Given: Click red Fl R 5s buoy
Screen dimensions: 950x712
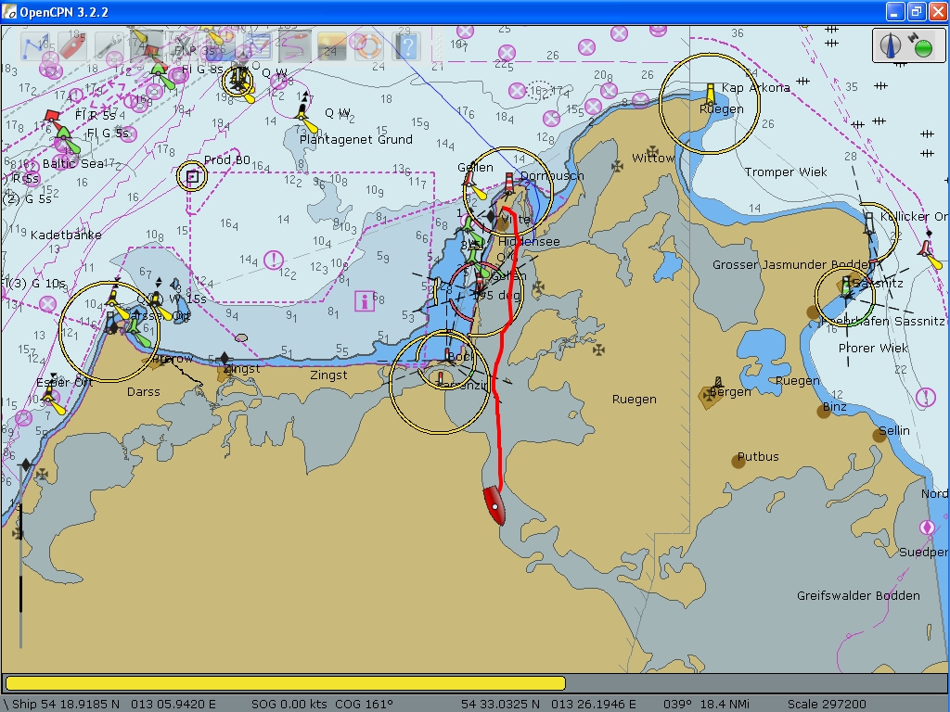Looking at the screenshot, I should (x=53, y=114).
